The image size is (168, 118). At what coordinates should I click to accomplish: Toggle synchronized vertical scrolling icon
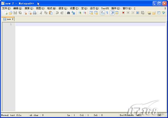pos(91,13)
